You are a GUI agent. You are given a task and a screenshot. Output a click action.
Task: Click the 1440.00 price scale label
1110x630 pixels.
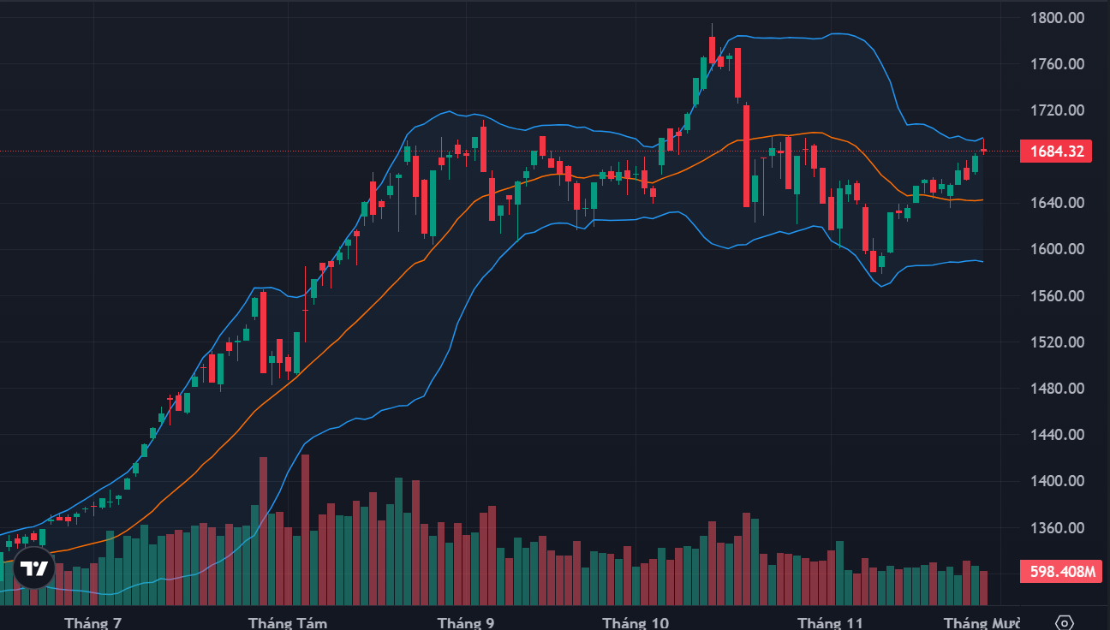pos(1057,435)
